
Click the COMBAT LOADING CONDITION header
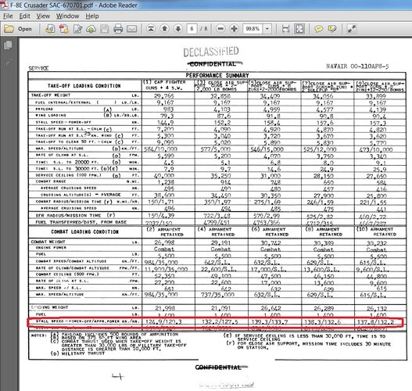tap(85, 231)
